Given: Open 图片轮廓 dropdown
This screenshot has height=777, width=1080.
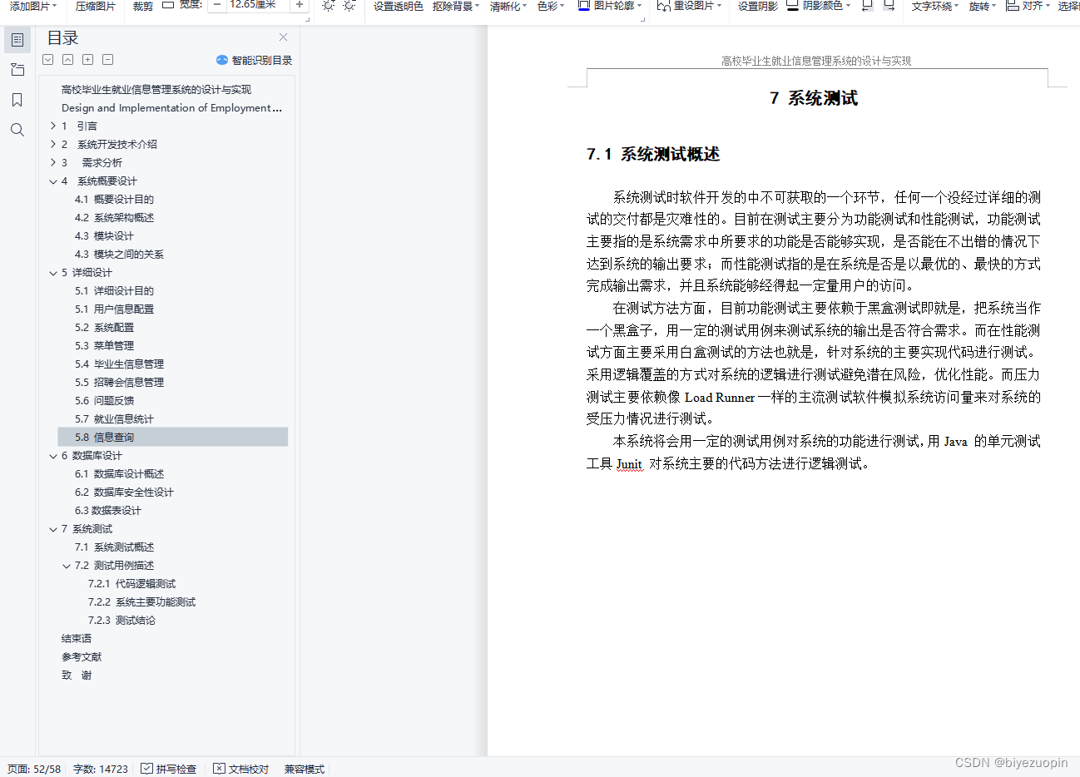Looking at the screenshot, I should click(x=611, y=6).
